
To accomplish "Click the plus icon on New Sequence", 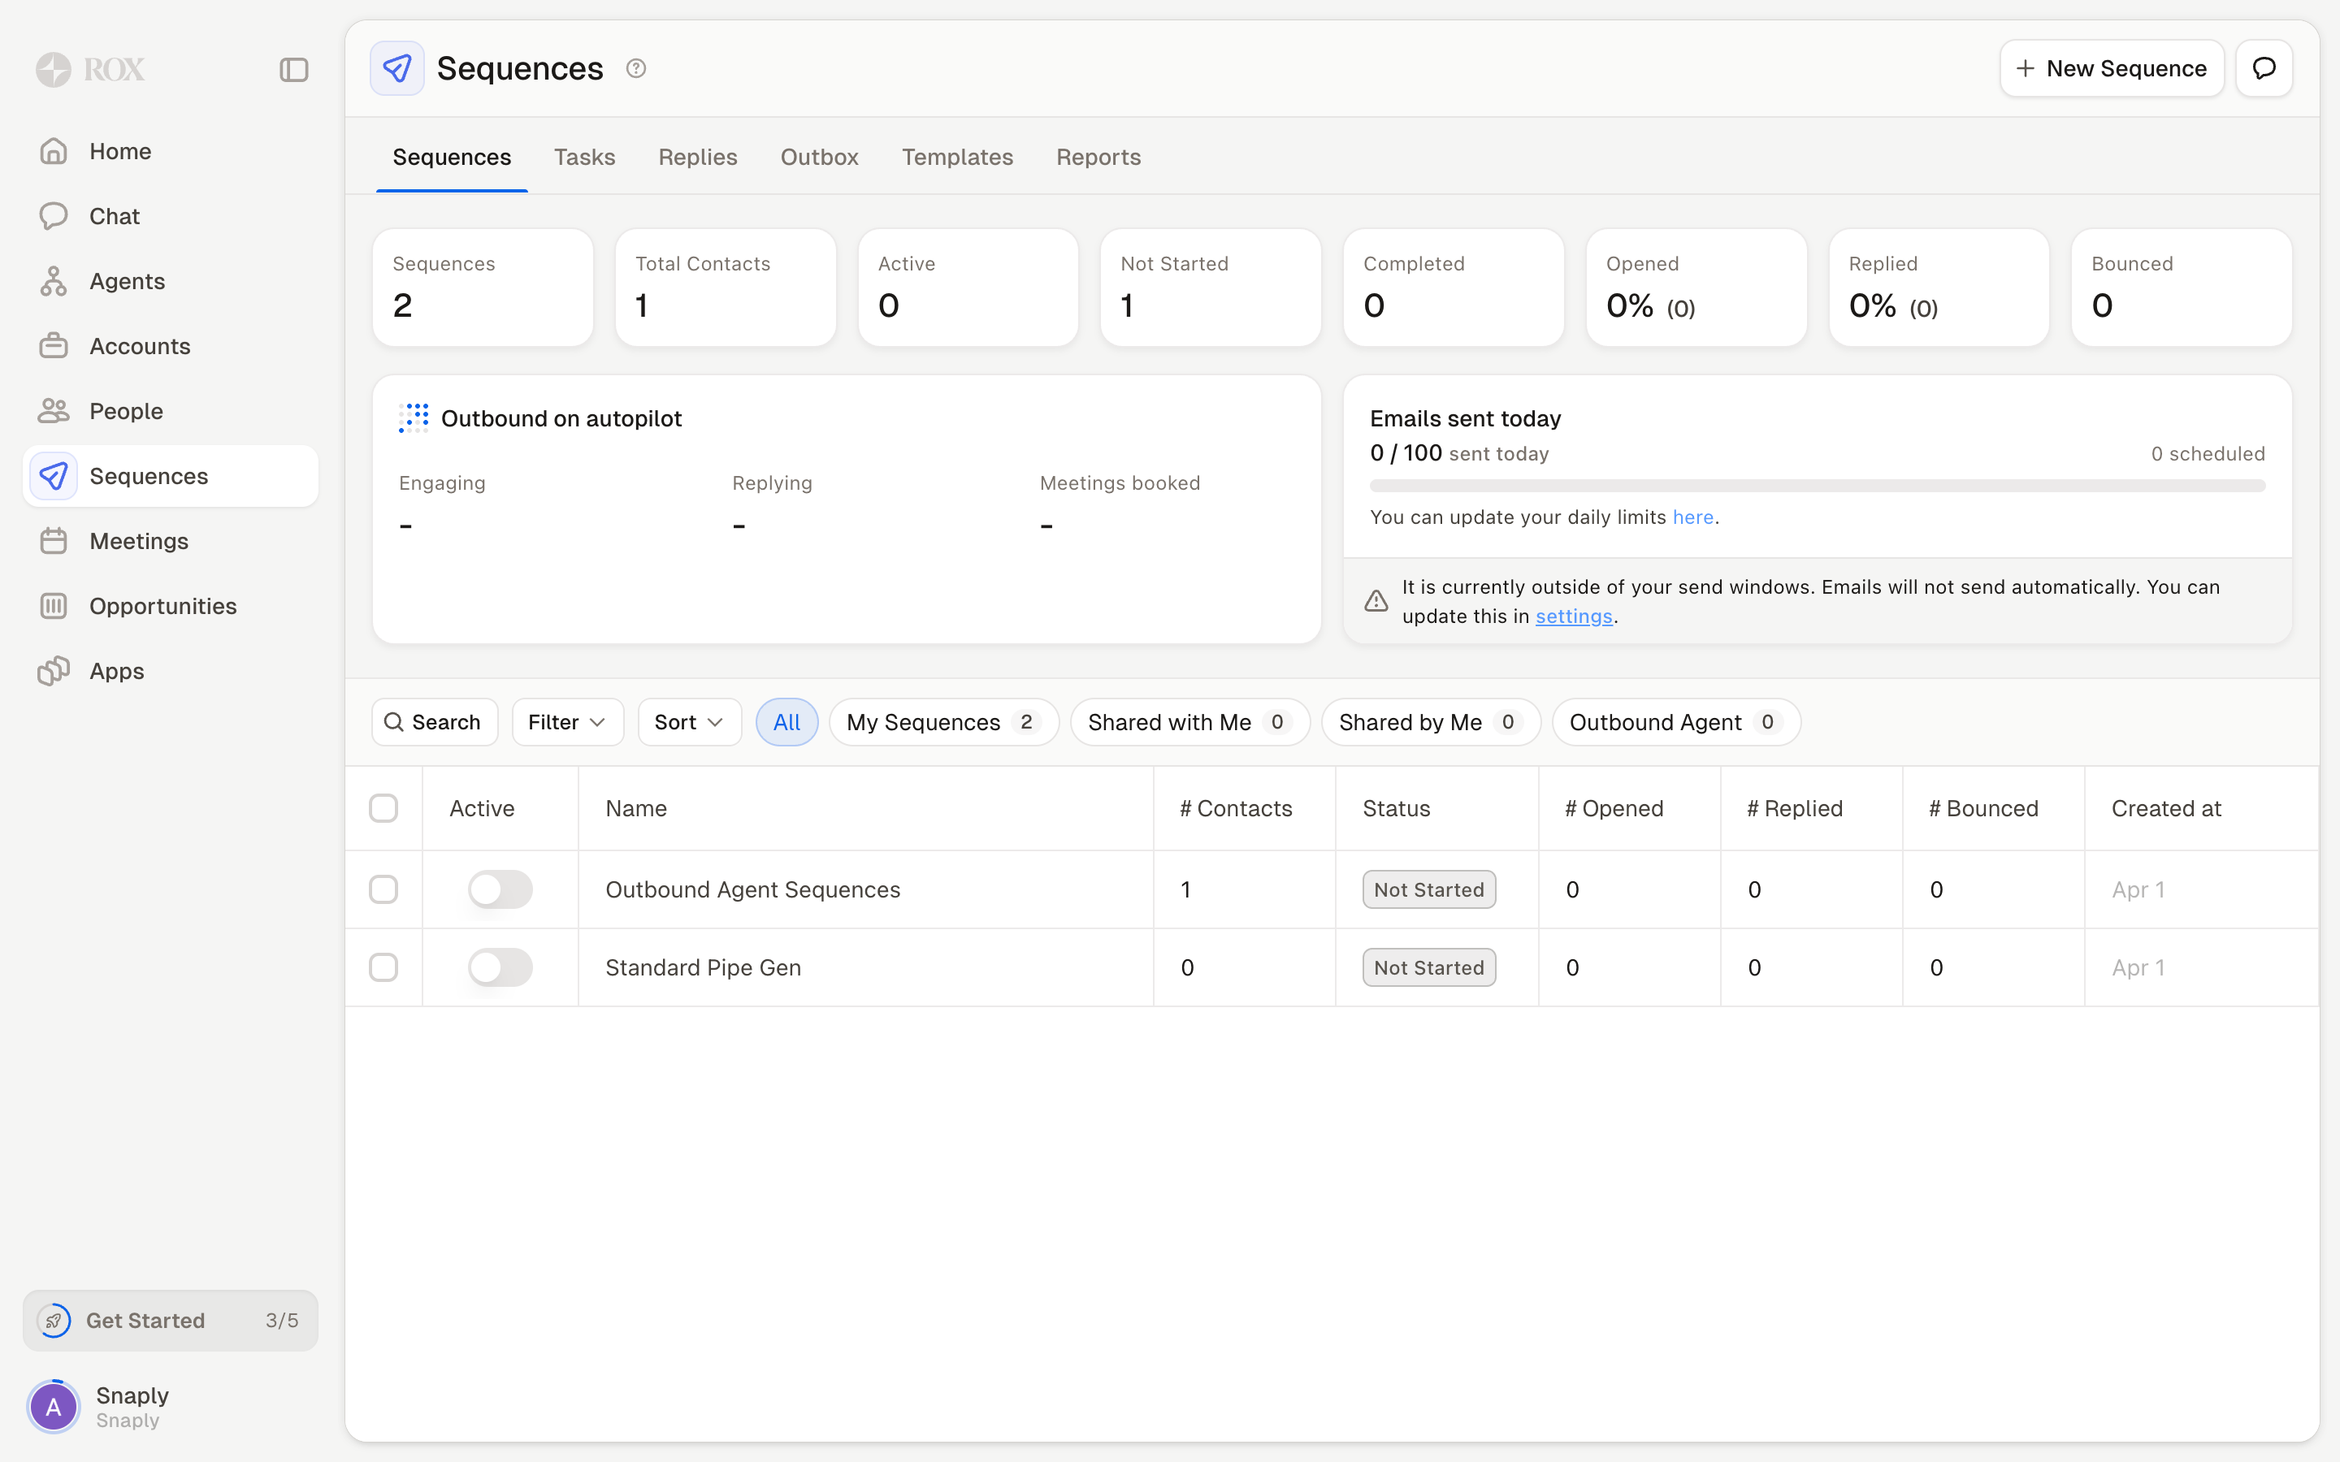I will (2025, 69).
